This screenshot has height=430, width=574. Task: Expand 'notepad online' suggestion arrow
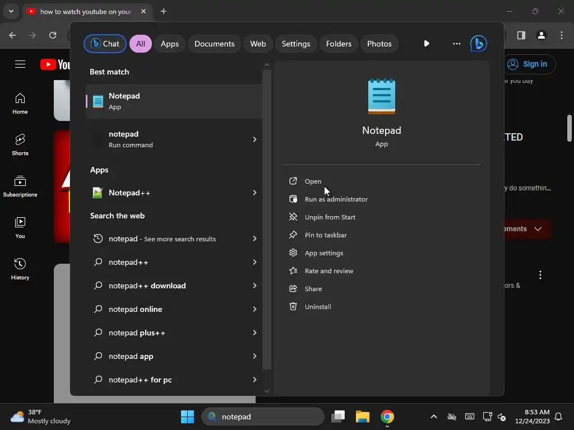click(x=254, y=309)
